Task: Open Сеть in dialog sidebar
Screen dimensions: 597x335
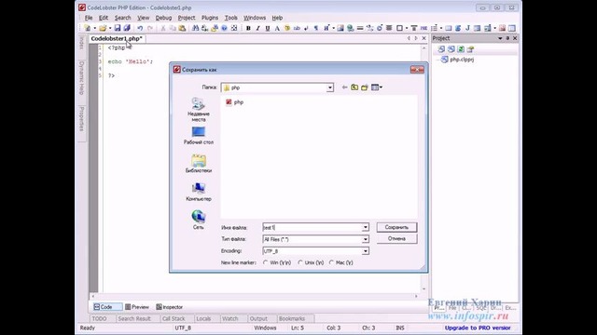Action: (x=199, y=220)
